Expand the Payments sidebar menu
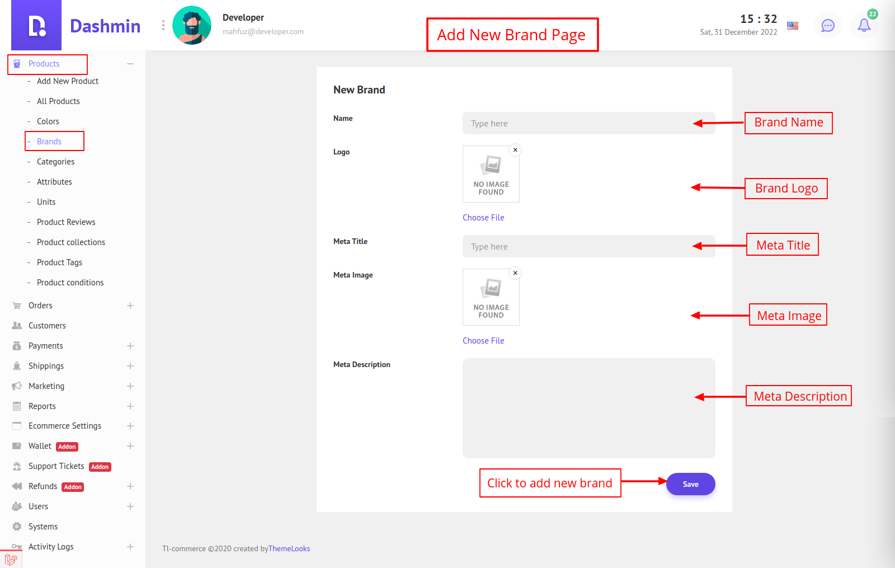This screenshot has height=568, width=895. click(x=130, y=346)
